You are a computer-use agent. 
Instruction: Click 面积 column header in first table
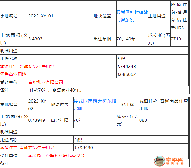pyautogui.click(x=121, y=59)
